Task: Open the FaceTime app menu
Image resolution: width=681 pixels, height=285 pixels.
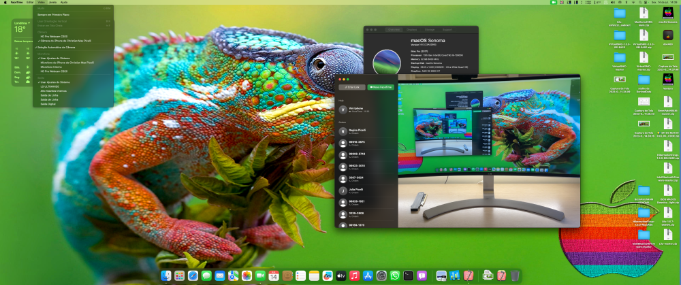Action: [17, 2]
